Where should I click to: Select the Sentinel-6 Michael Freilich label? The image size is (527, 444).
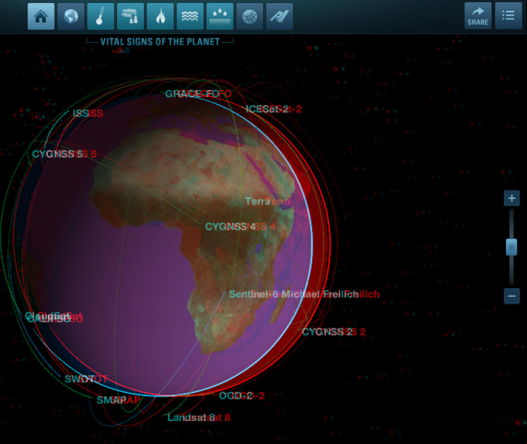[x=304, y=294]
